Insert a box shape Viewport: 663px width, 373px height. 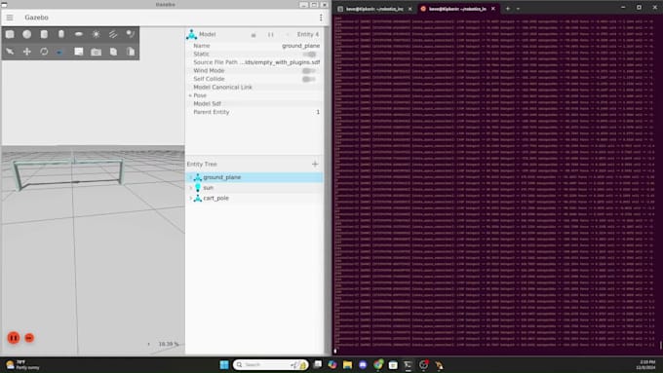click(x=10, y=34)
